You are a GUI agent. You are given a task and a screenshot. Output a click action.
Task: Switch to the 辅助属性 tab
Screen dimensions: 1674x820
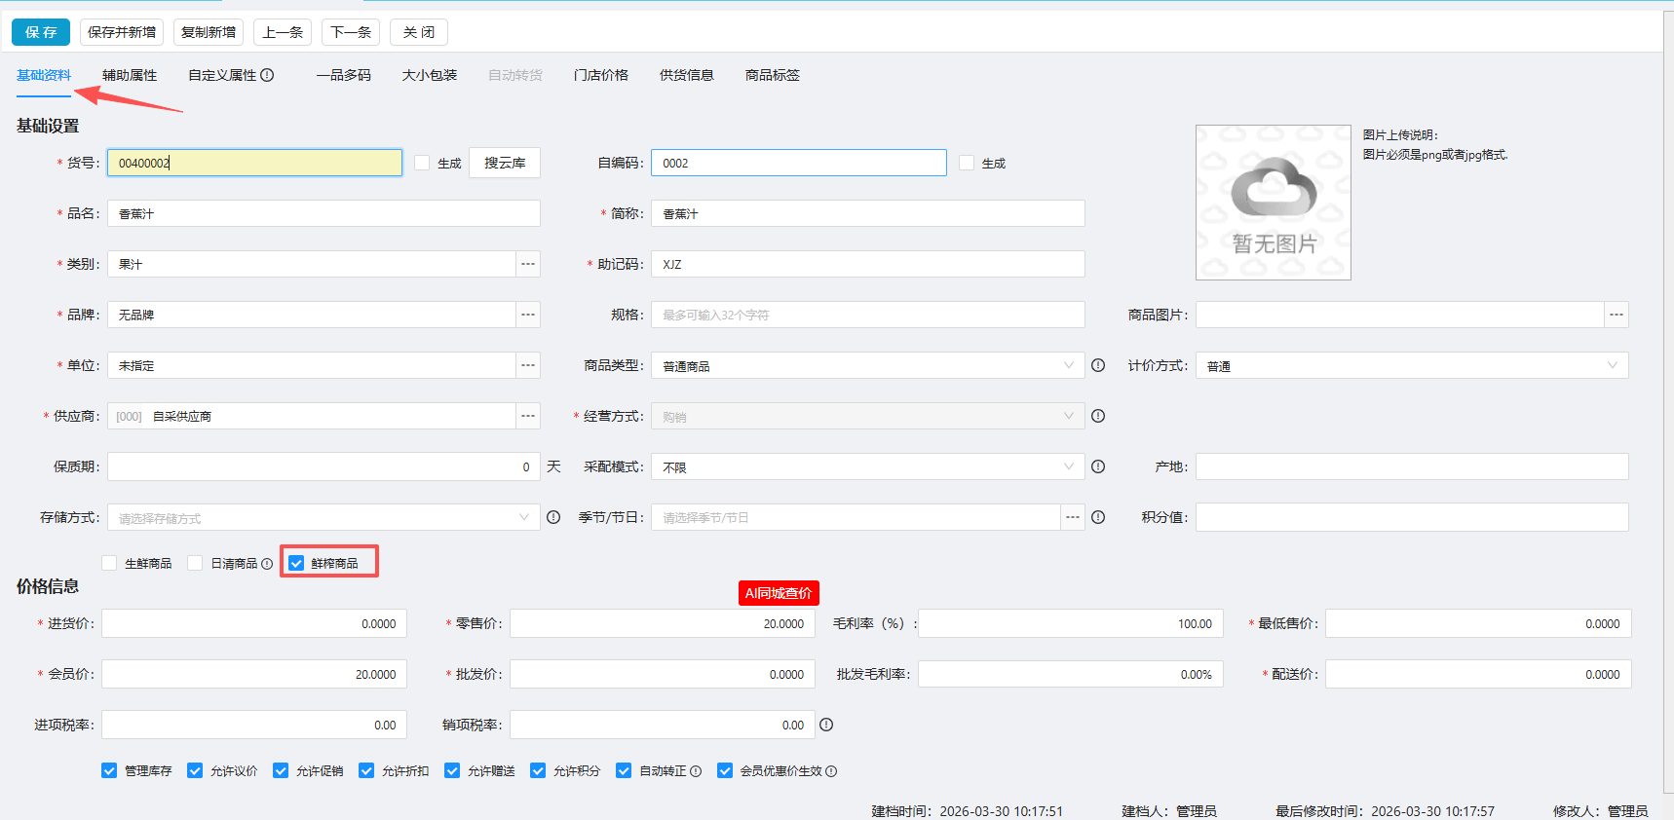(130, 75)
